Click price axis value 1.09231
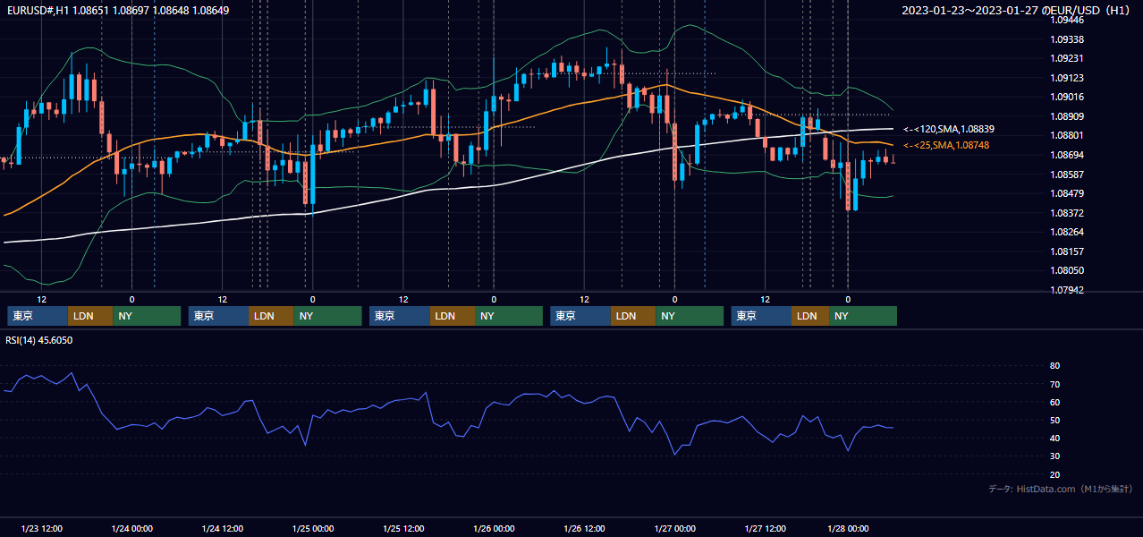 (1066, 58)
